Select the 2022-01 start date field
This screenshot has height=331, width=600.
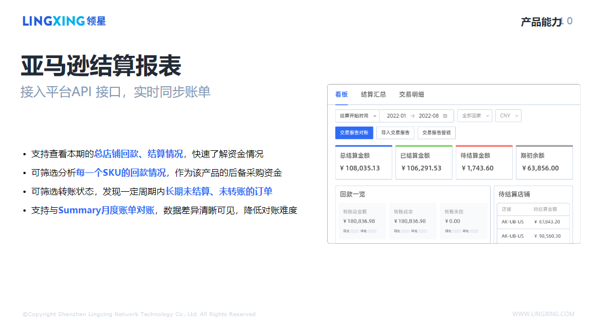[x=396, y=116]
